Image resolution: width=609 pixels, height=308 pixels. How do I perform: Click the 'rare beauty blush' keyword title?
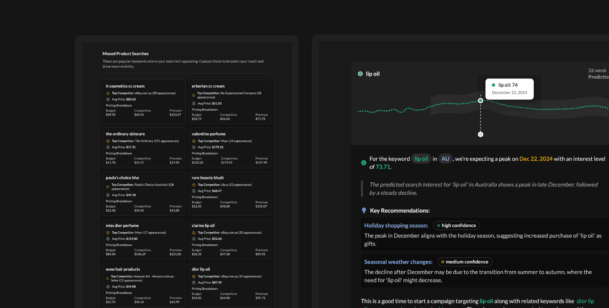point(208,178)
